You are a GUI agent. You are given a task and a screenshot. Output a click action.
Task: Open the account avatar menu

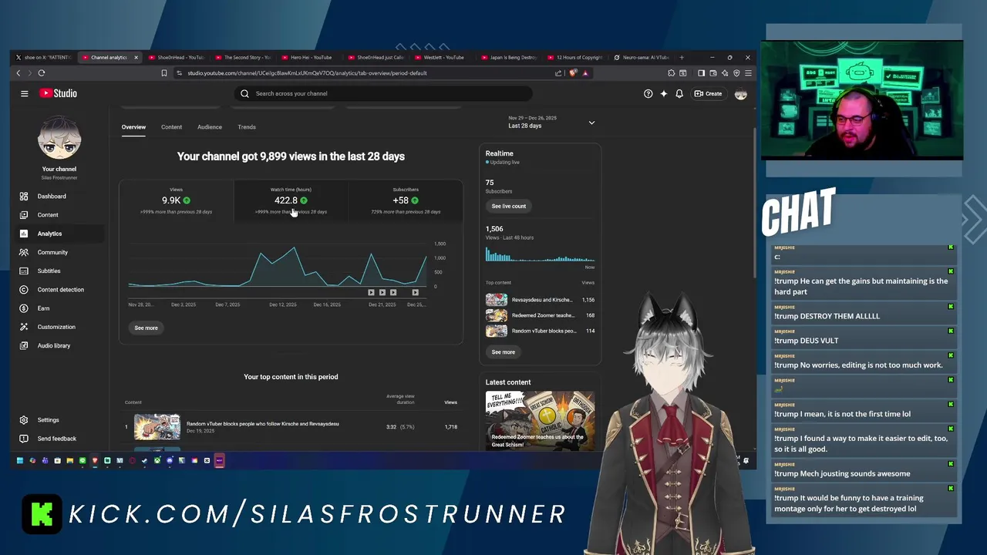point(741,93)
